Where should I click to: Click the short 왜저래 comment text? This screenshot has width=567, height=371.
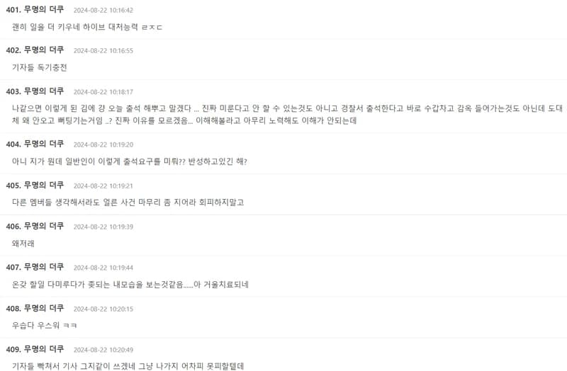click(x=23, y=243)
